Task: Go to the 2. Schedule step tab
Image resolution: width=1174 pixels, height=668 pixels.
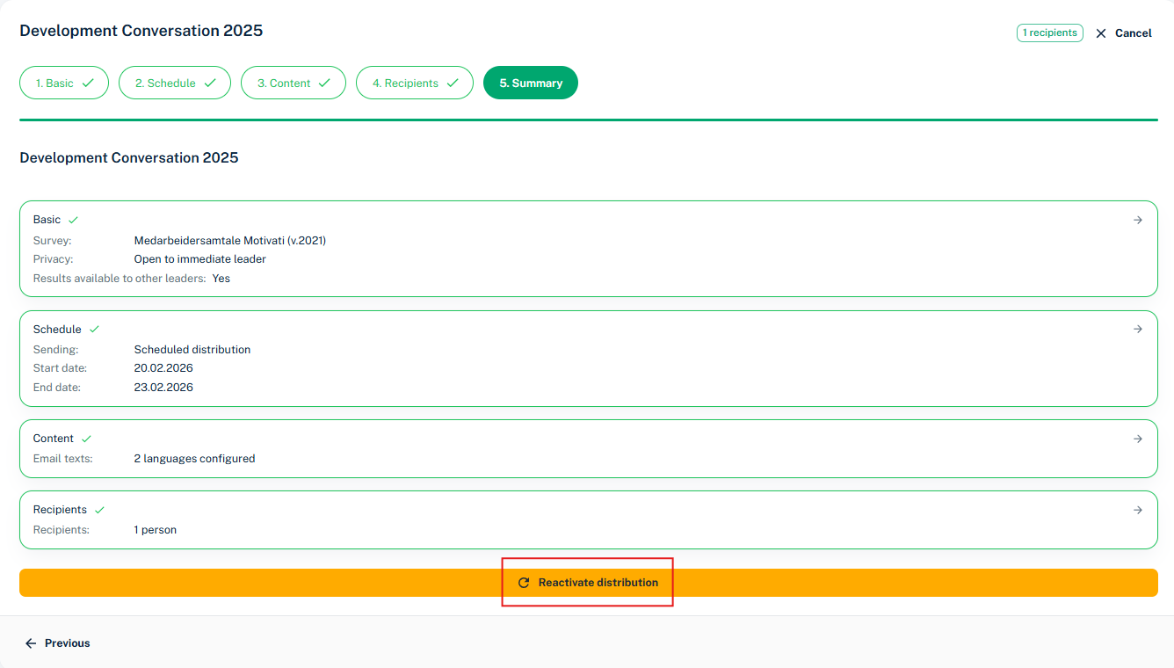Action: tap(175, 83)
